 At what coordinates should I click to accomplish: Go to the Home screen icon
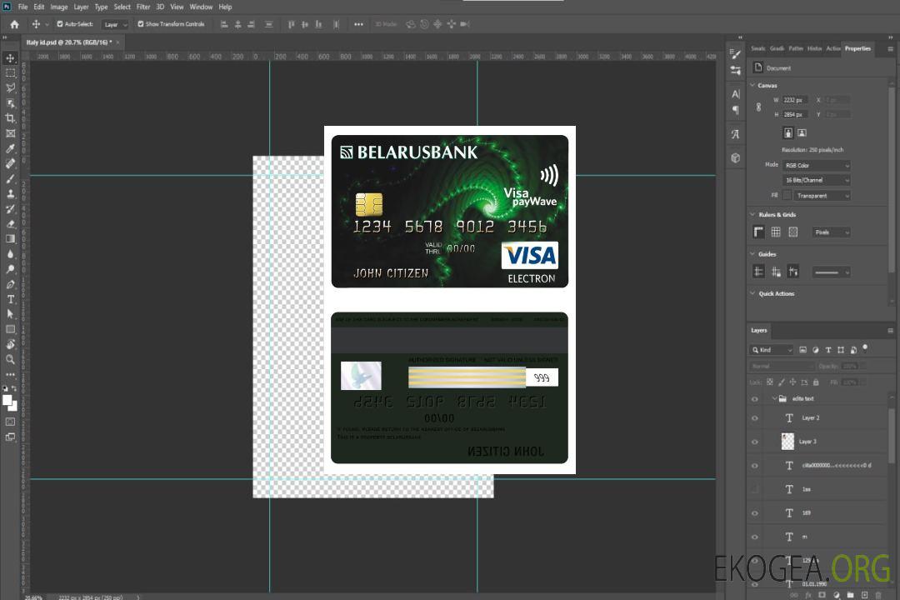click(x=14, y=24)
